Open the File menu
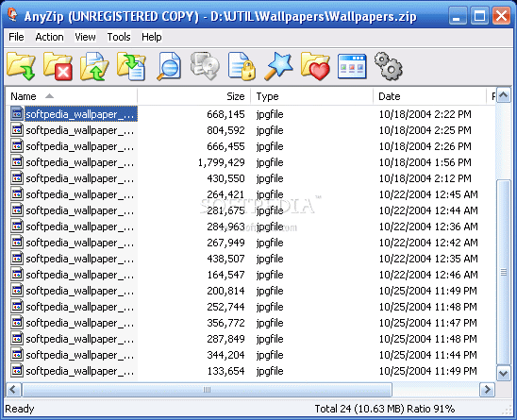517x420 pixels. coord(16,37)
